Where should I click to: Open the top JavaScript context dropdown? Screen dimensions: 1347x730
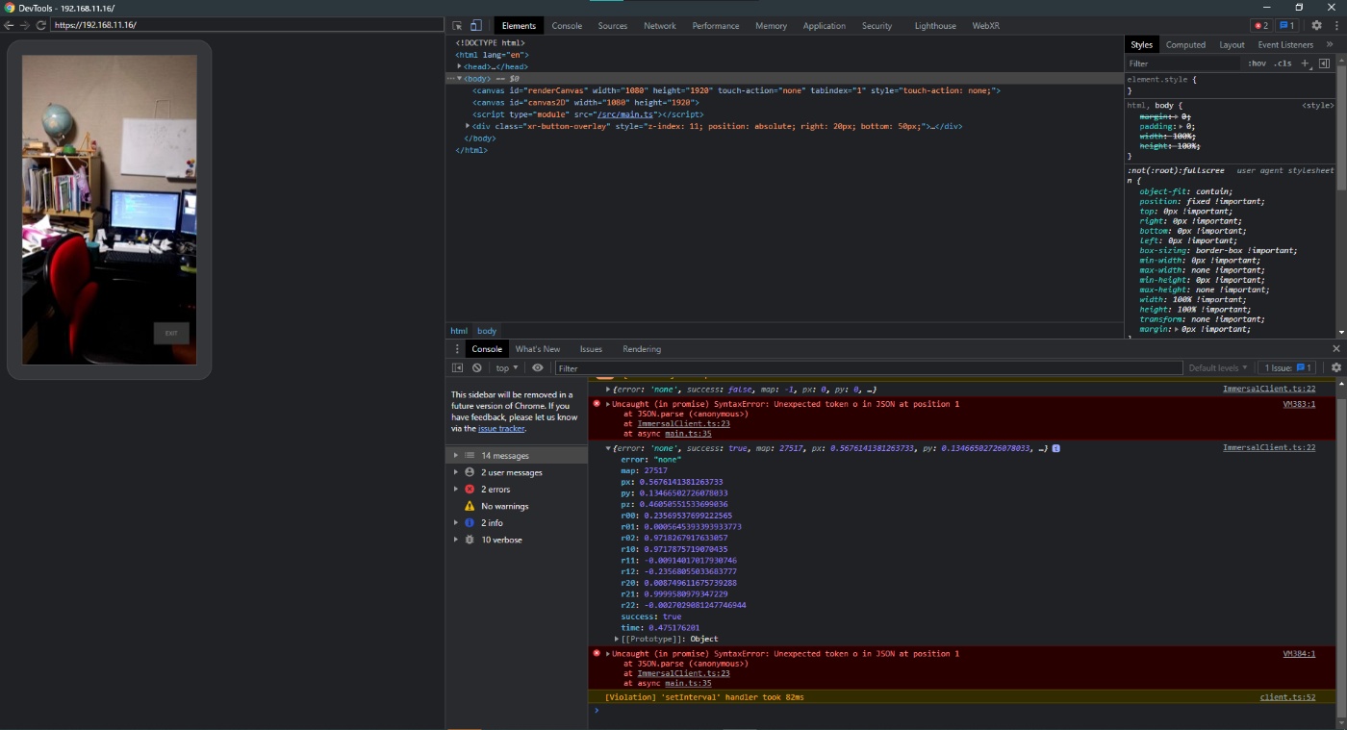(x=506, y=367)
